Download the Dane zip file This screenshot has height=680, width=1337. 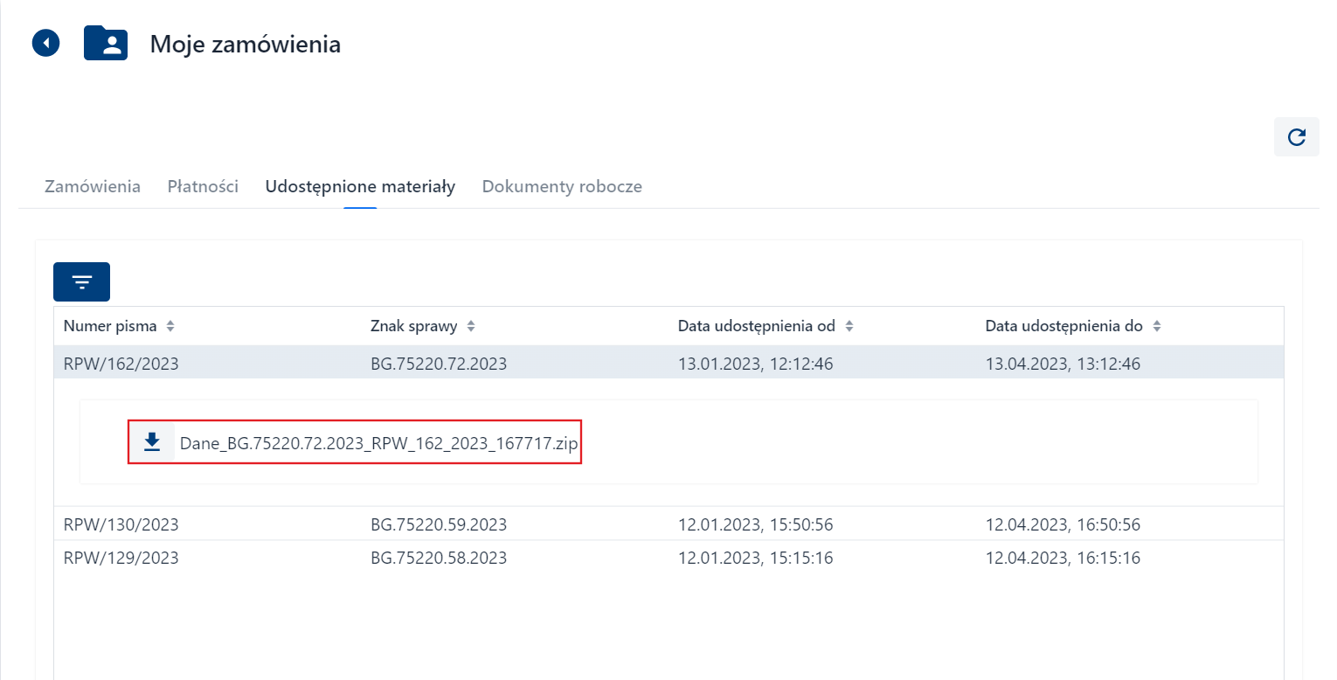tap(152, 442)
